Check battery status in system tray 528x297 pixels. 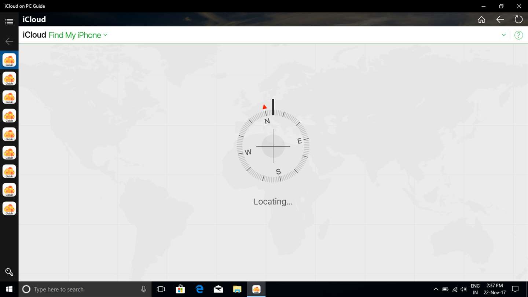pyautogui.click(x=445, y=289)
